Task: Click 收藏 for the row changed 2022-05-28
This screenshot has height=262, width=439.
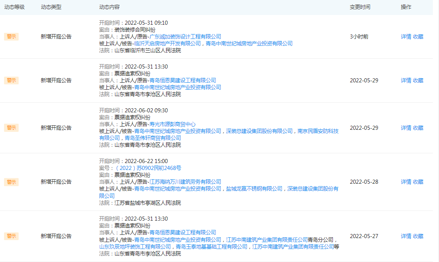Action: pyautogui.click(x=418, y=182)
